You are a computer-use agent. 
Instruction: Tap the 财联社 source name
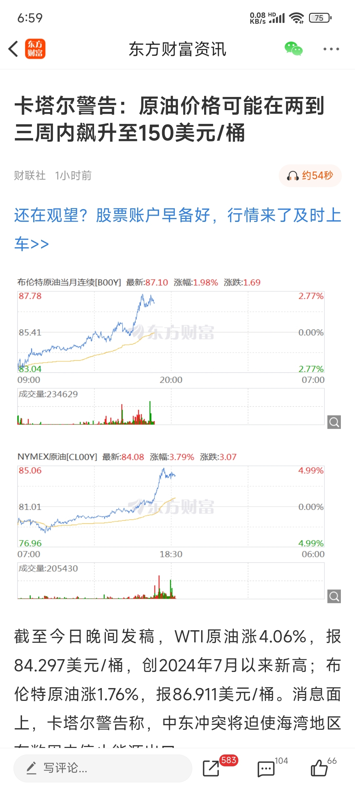pyautogui.click(x=30, y=176)
